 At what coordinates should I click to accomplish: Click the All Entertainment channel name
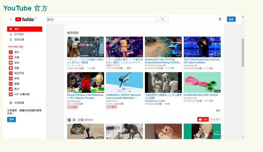(154, 65)
